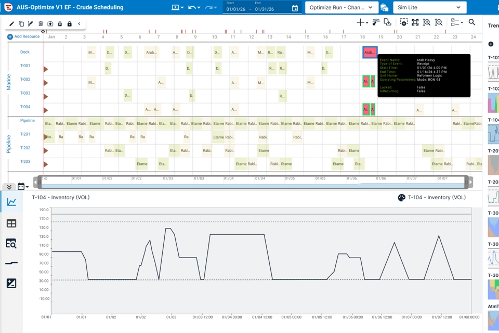Open the plus add-event dropdown arrow
499x333 pixels.
(x=367, y=22)
